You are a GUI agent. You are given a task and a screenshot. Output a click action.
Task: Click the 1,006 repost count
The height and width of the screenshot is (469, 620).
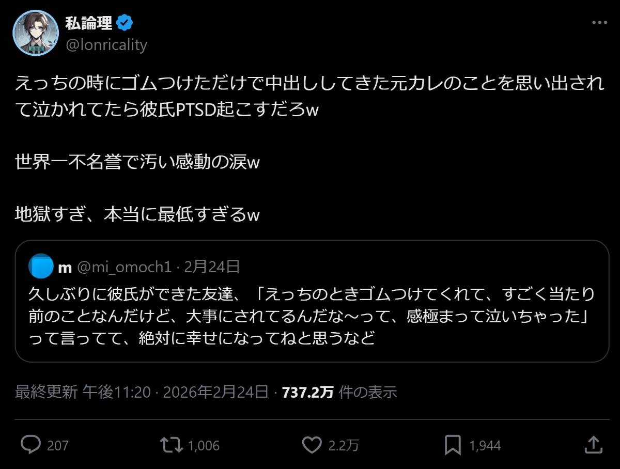click(x=204, y=445)
